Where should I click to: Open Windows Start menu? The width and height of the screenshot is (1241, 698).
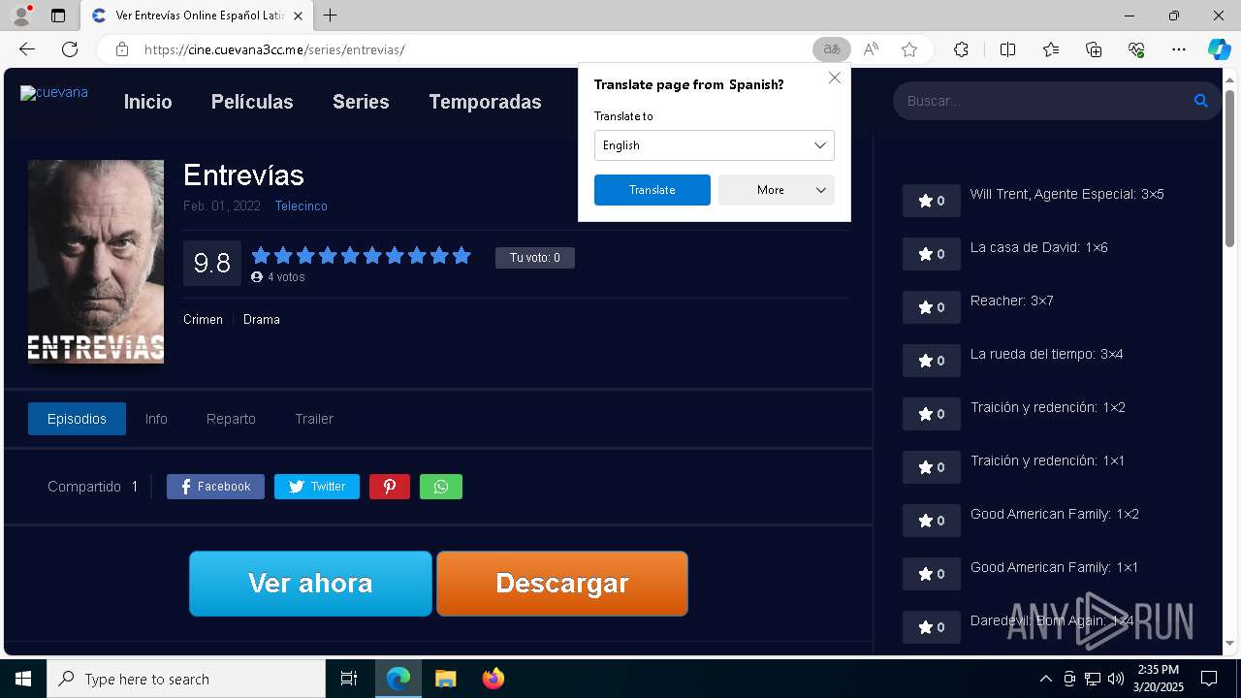pyautogui.click(x=23, y=679)
